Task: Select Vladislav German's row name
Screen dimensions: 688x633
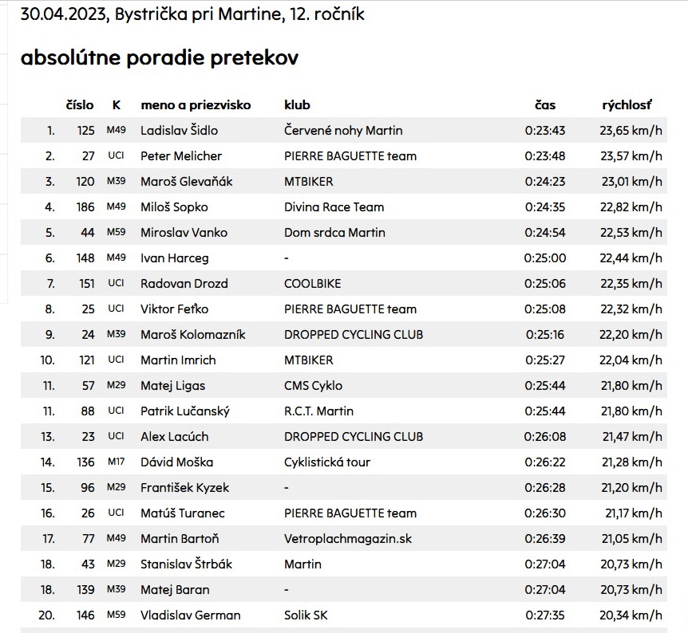Action: pos(190,615)
